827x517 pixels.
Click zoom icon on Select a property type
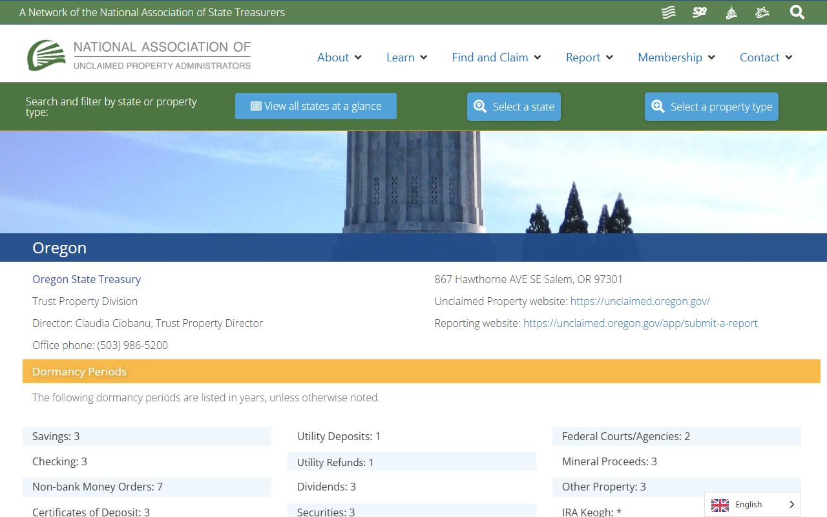point(658,107)
